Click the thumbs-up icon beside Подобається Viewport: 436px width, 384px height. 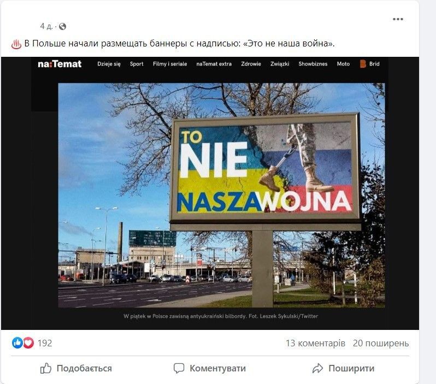(45, 368)
